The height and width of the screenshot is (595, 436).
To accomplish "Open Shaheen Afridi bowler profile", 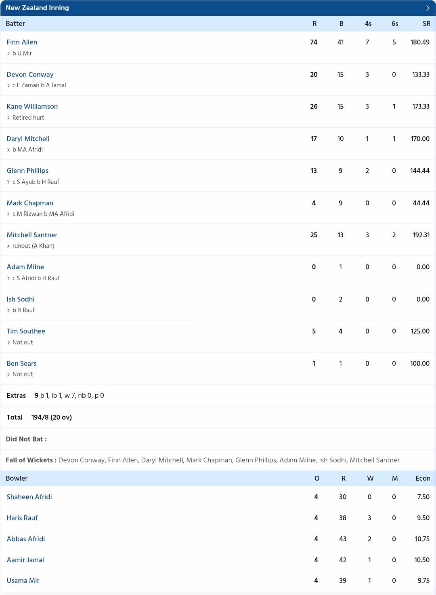I will [x=29, y=497].
